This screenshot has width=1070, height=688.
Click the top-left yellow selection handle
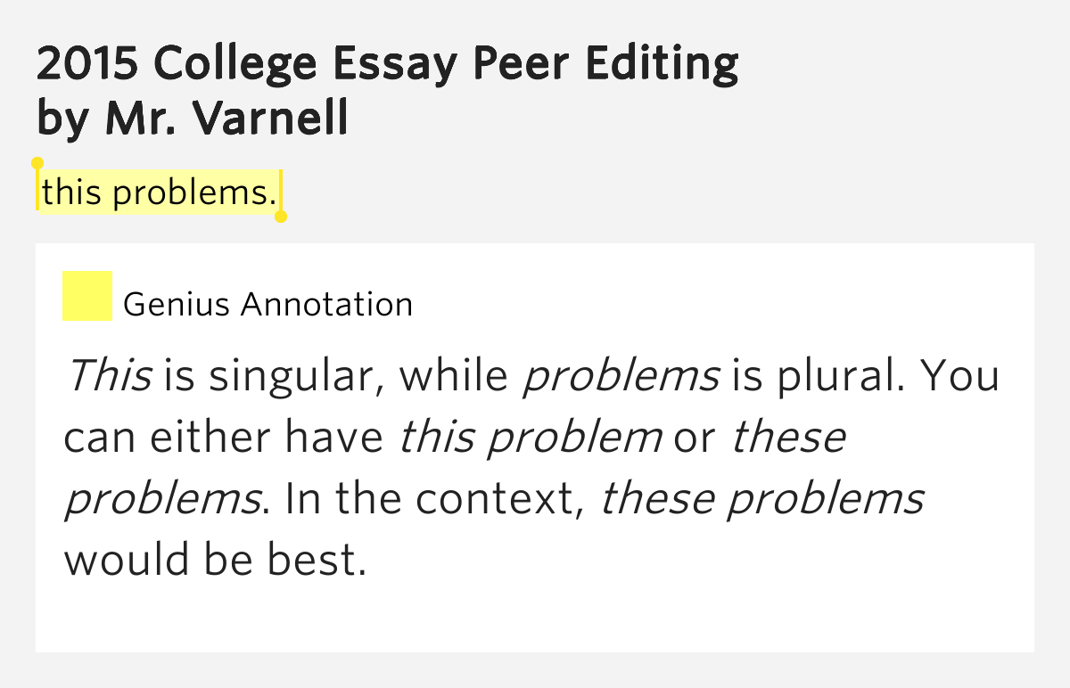37,164
